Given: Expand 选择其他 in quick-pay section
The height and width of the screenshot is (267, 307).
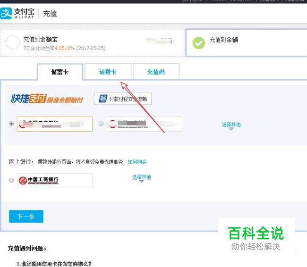Looking at the screenshot, I should click(x=231, y=125).
